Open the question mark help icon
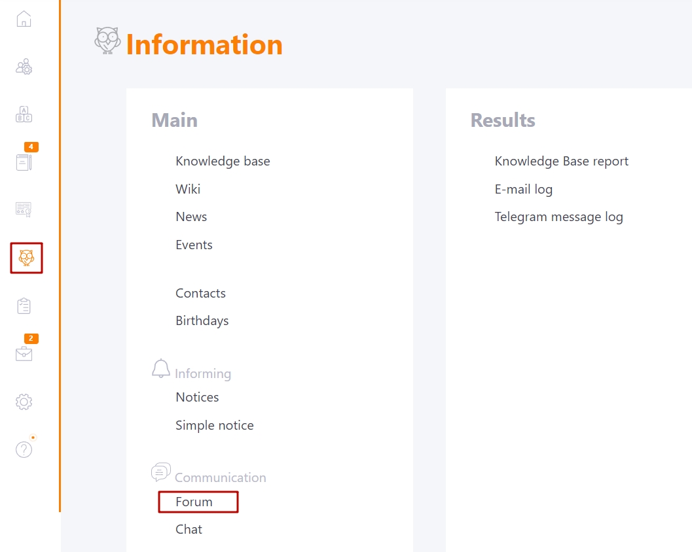The height and width of the screenshot is (552, 692). [24, 449]
